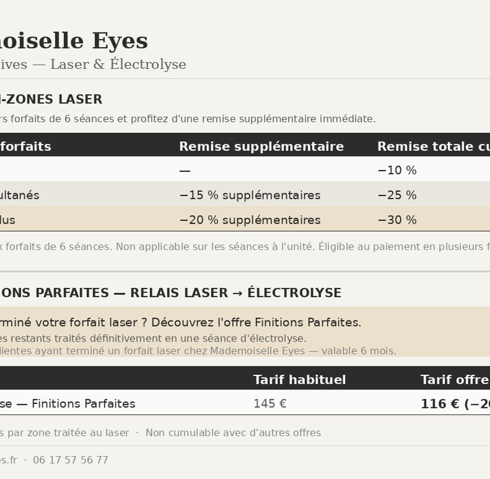
Task: Click the −30 % total discount cell
Action: (396, 220)
